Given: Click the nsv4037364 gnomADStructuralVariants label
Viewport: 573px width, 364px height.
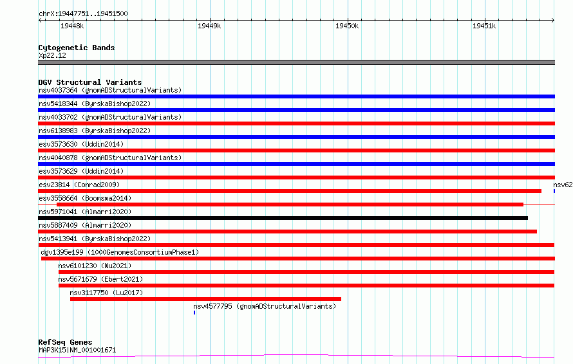Looking at the screenshot, I should tap(110, 90).
